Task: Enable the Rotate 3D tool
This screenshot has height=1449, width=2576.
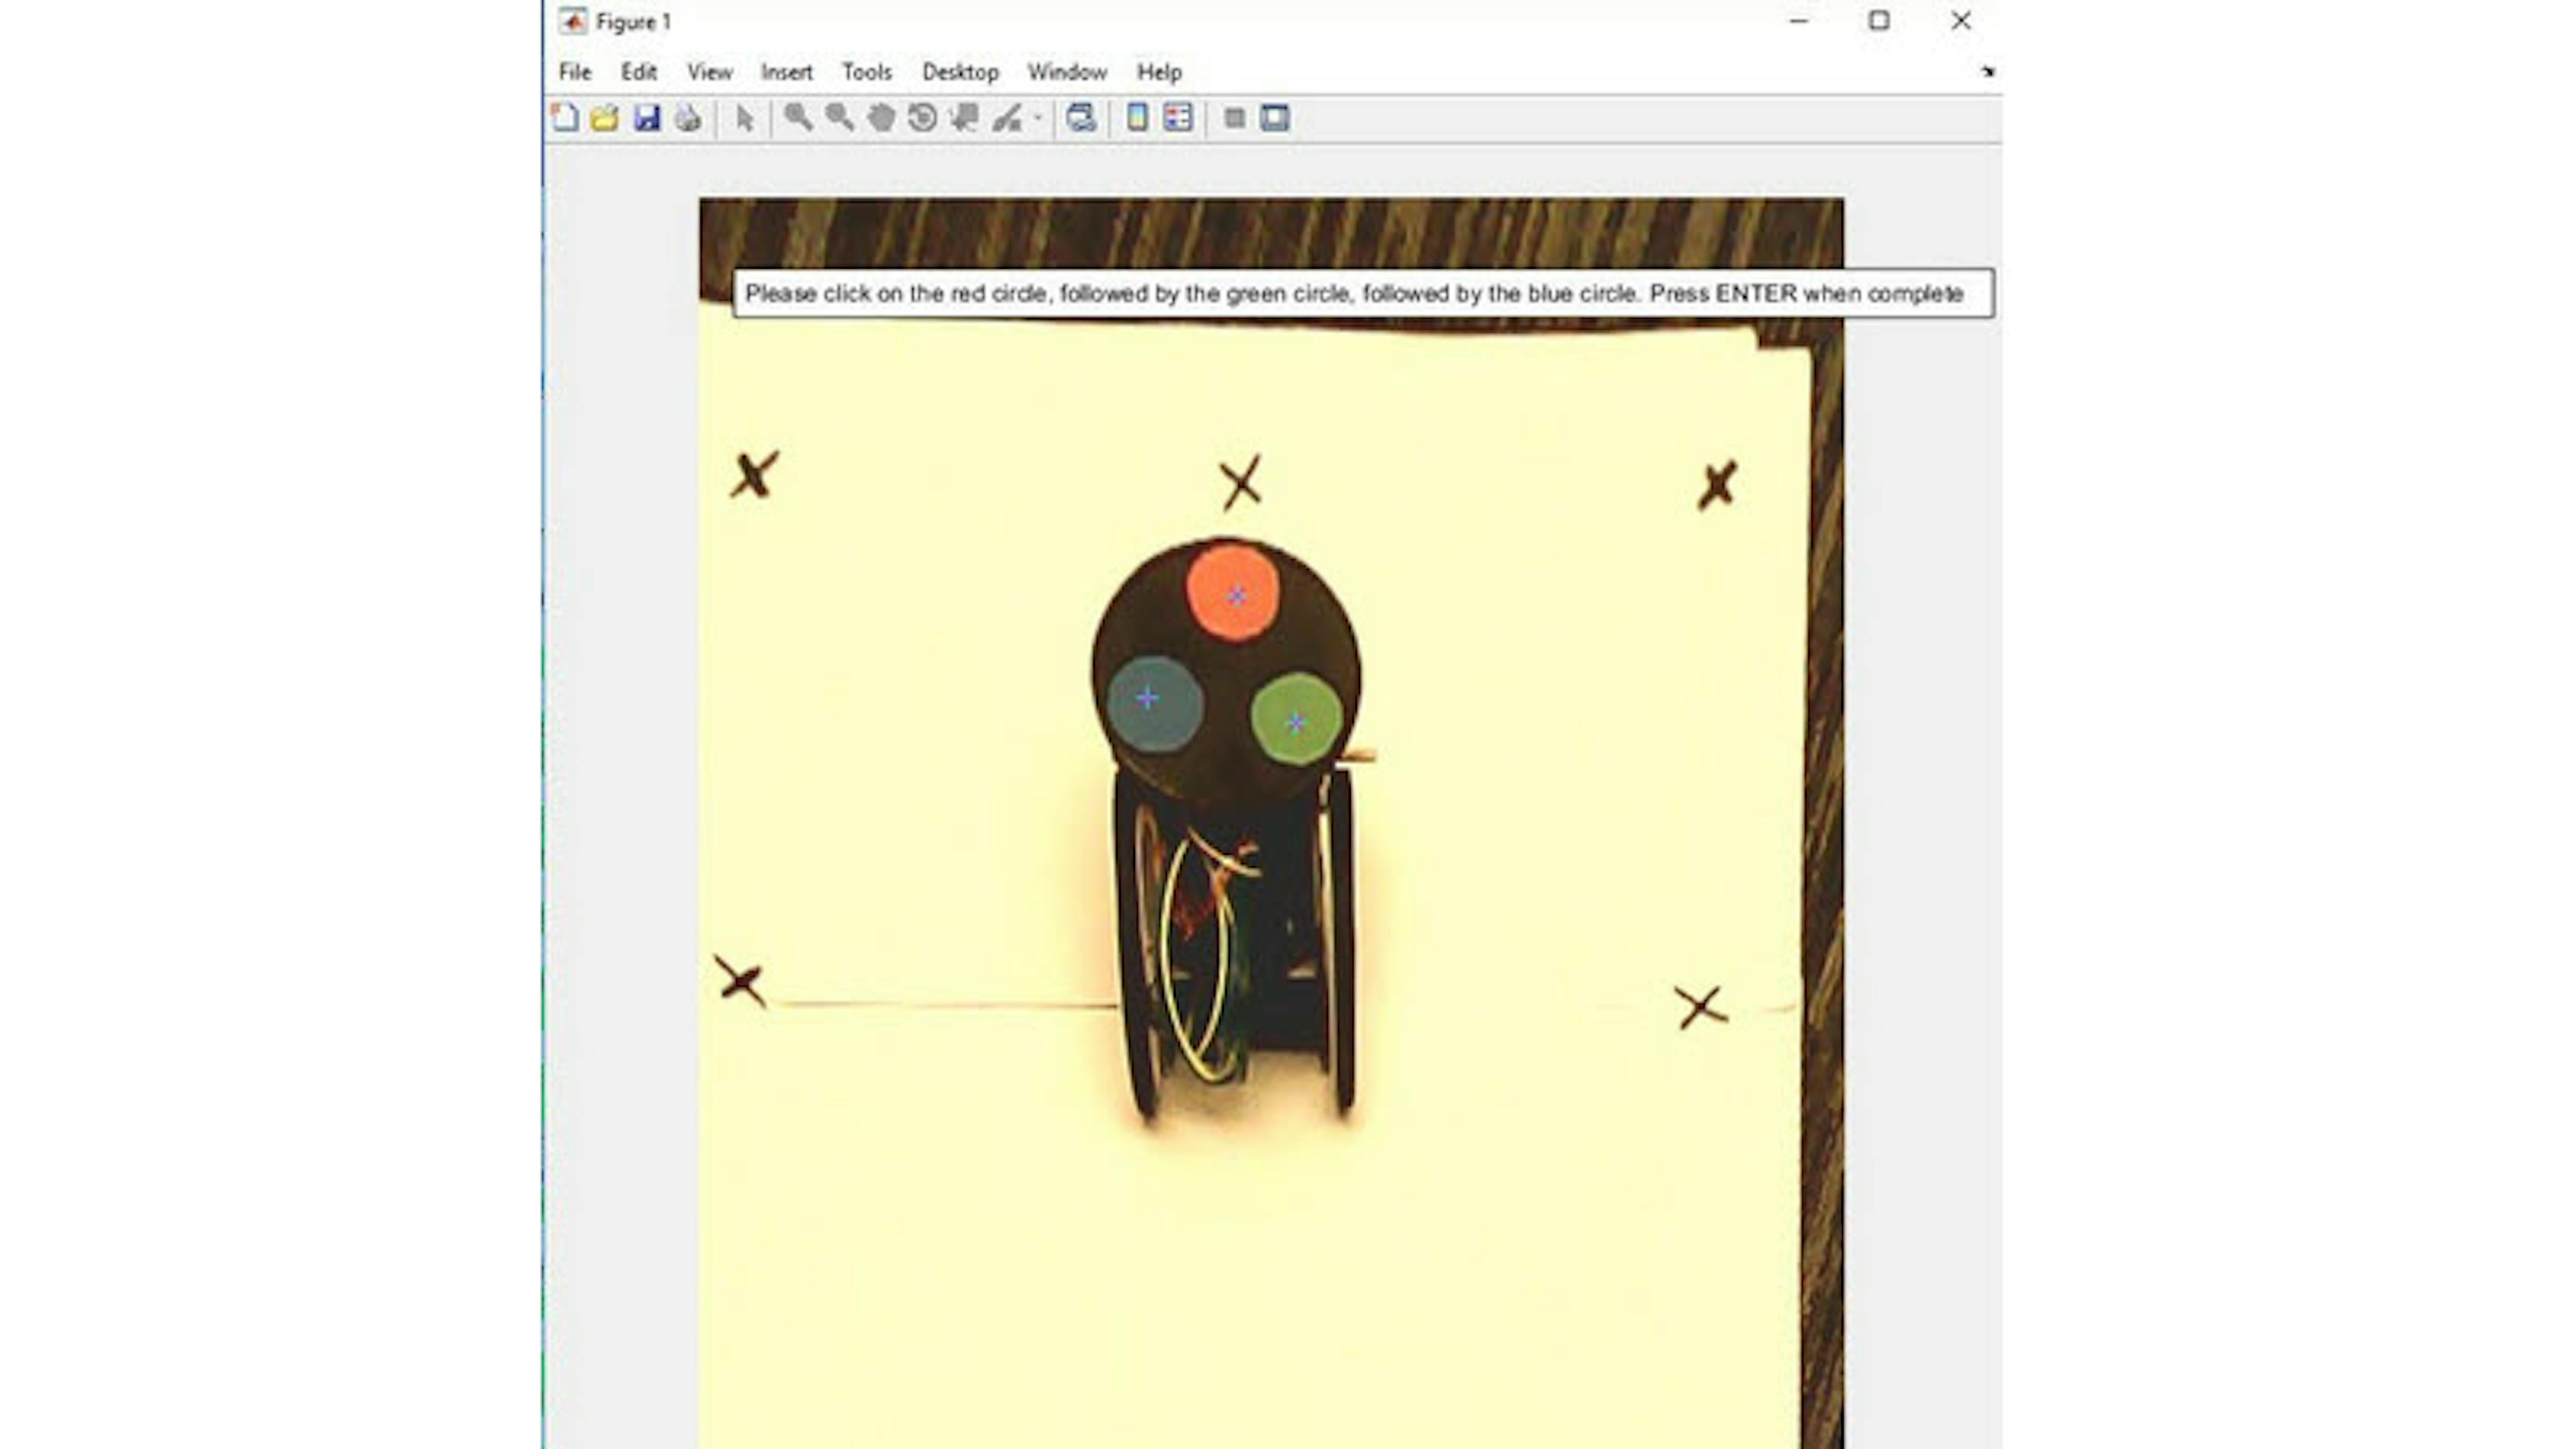Action: [922, 118]
